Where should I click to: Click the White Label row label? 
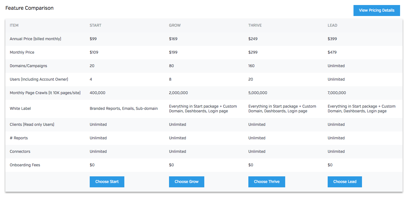point(20,109)
